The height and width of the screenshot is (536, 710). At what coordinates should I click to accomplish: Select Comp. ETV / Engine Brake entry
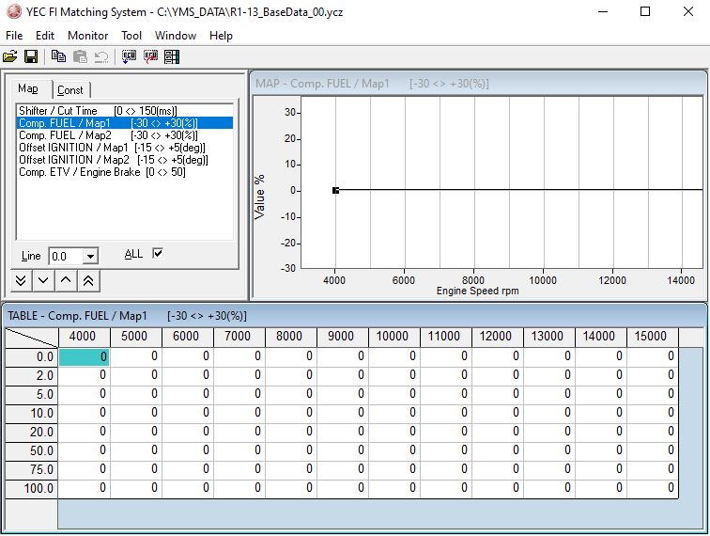125,172
